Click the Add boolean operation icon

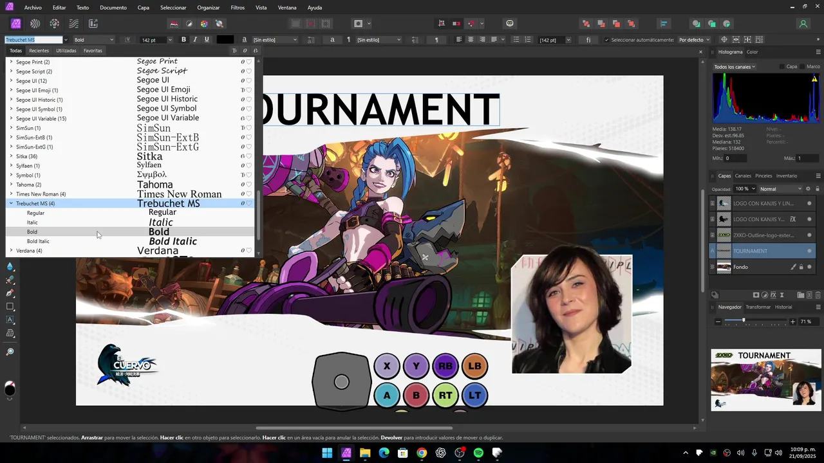pyautogui.click(x=586, y=24)
